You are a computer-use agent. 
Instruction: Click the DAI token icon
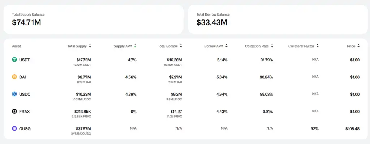(x=14, y=77)
